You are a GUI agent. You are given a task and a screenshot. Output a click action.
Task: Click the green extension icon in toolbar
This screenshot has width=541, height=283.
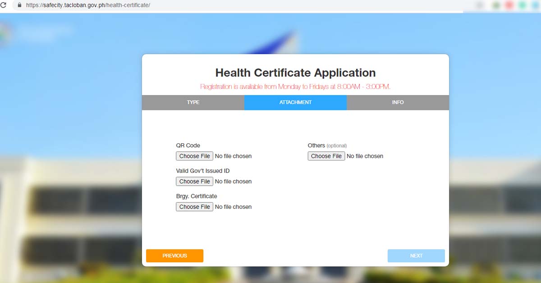(495, 5)
